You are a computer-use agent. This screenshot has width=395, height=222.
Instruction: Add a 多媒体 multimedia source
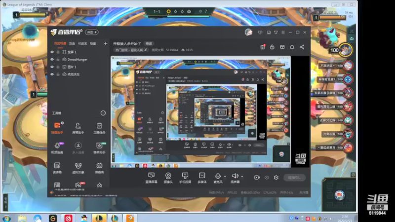[x=202, y=178]
